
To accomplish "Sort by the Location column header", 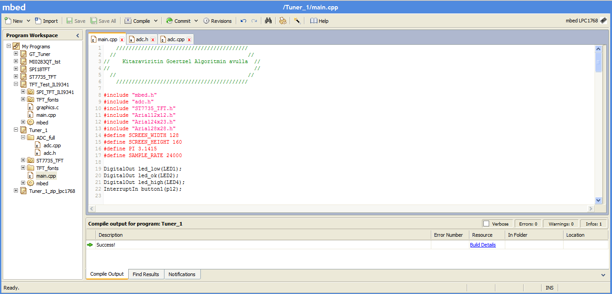I will [x=586, y=235].
